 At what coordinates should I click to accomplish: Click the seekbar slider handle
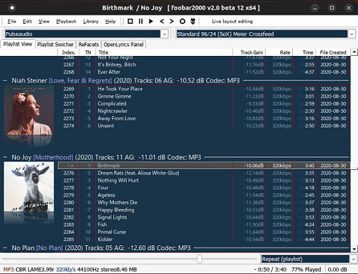tap(200, 259)
